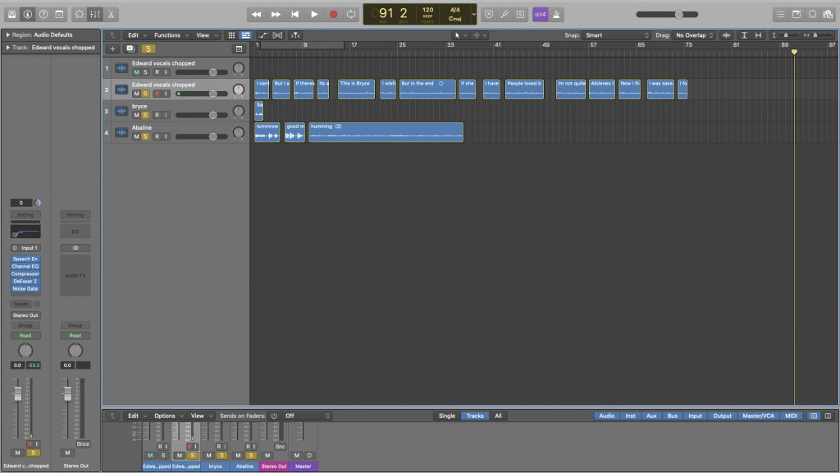Image resolution: width=840 pixels, height=473 pixels.
Task: Open the List Editors panel
Action: click(x=781, y=15)
